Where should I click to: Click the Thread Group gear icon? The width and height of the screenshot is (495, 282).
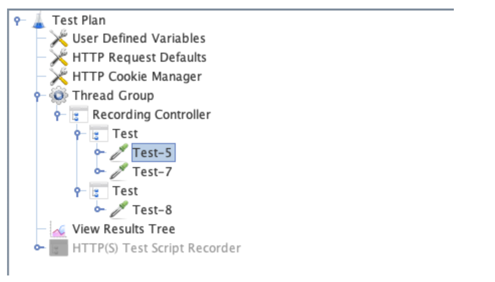coord(59,95)
